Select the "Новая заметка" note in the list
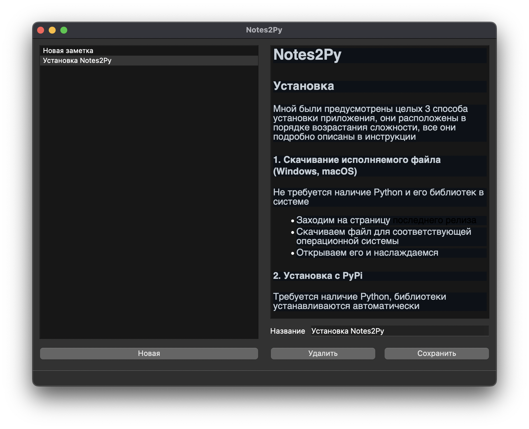529x429 pixels. point(68,51)
